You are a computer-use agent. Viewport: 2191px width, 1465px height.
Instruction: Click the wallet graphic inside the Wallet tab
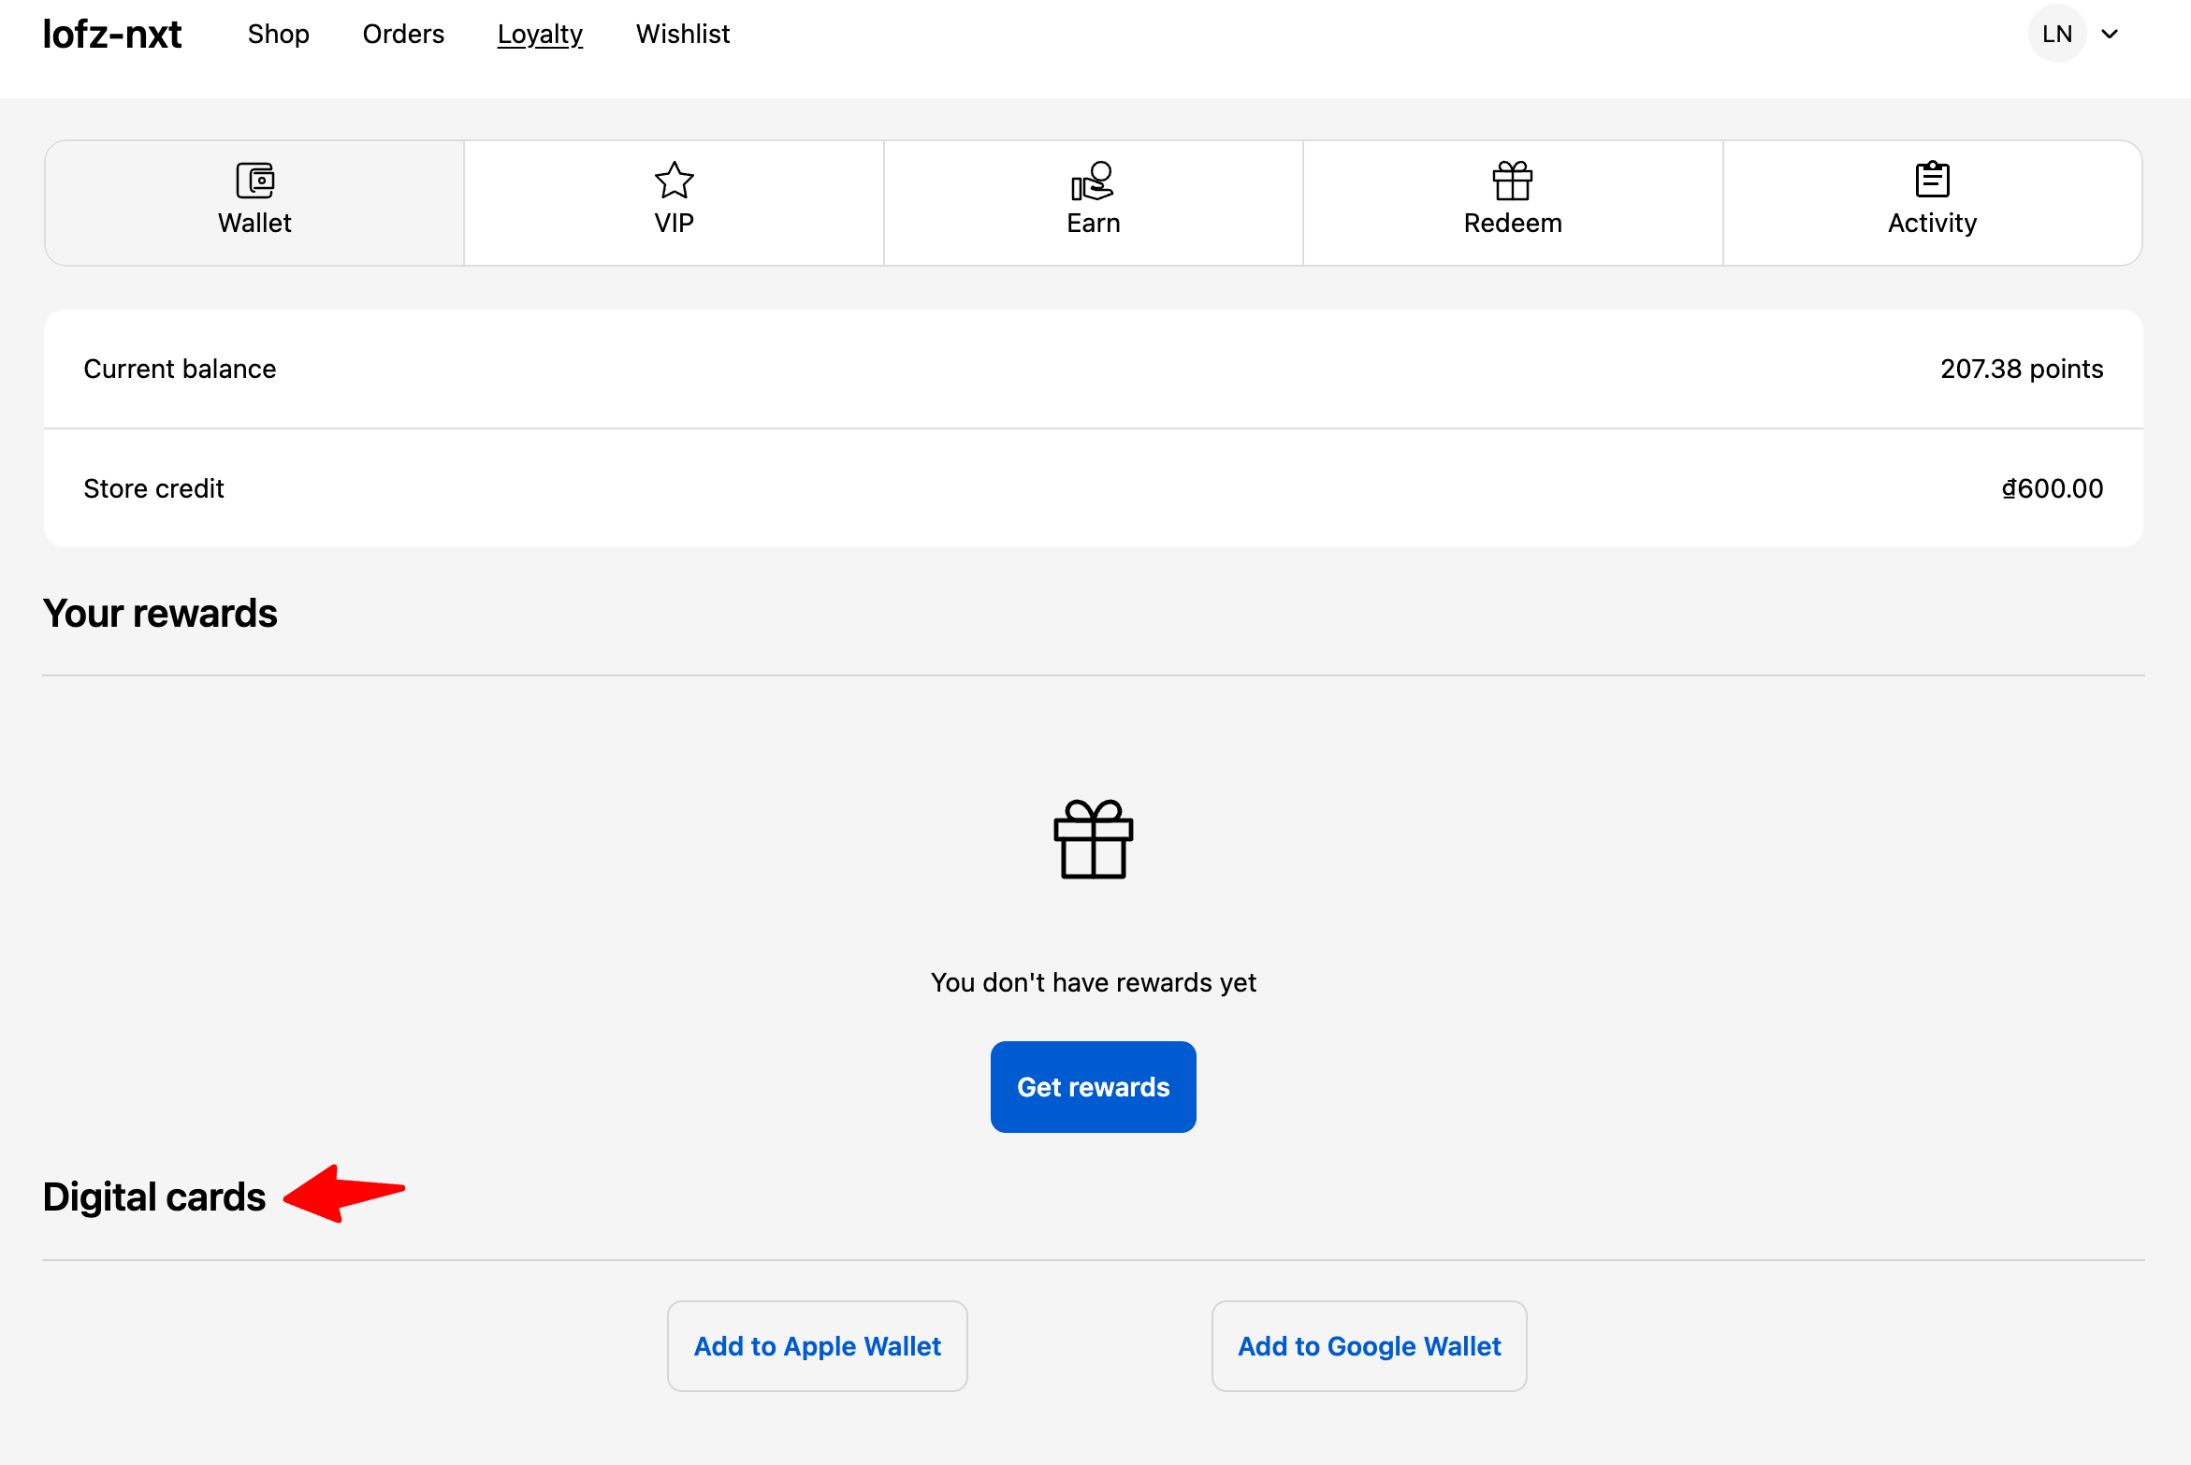[x=254, y=180]
